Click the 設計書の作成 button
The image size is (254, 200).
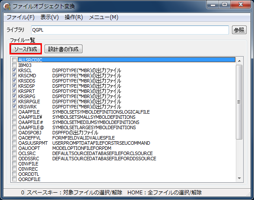[63, 49]
